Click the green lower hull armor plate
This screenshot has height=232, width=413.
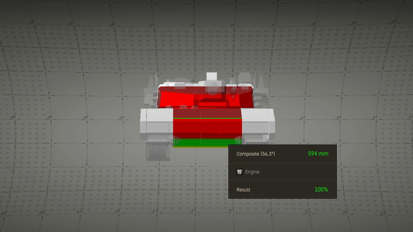pos(201,142)
